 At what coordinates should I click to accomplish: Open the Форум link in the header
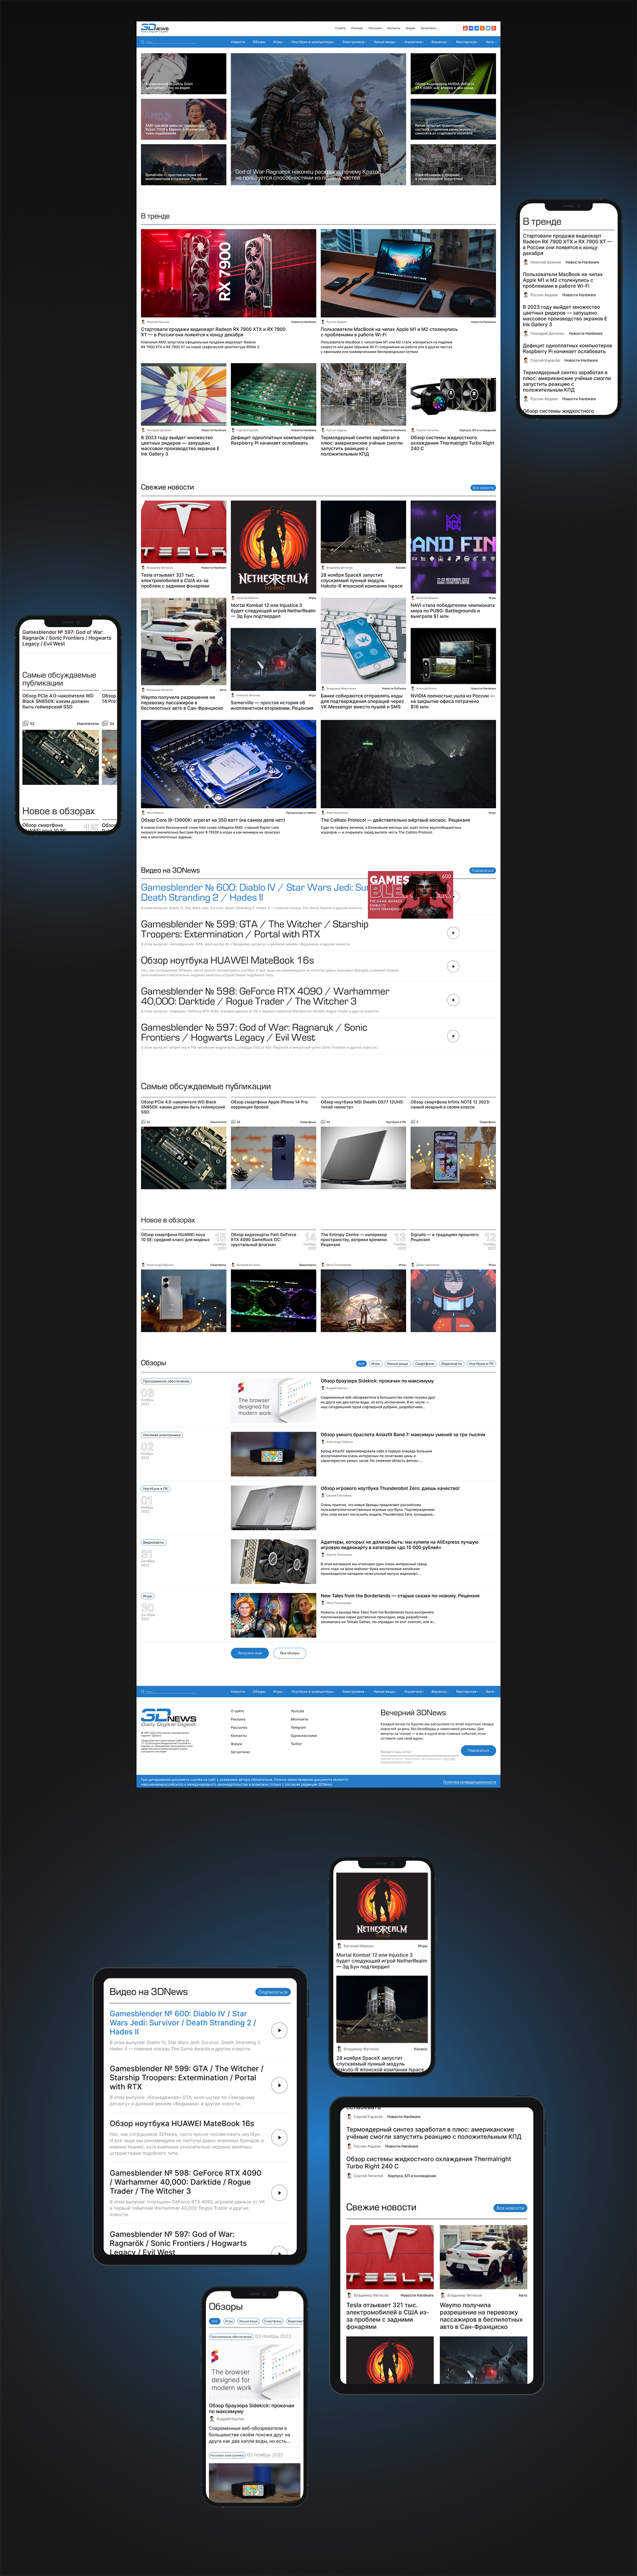tap(410, 28)
